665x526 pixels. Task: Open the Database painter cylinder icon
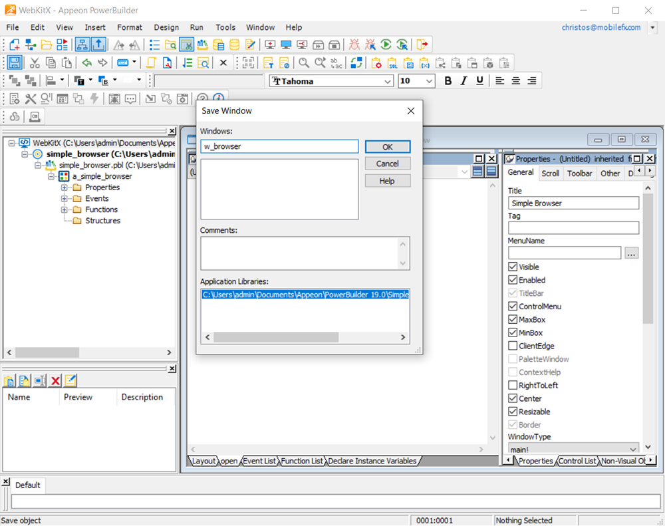tap(234, 45)
